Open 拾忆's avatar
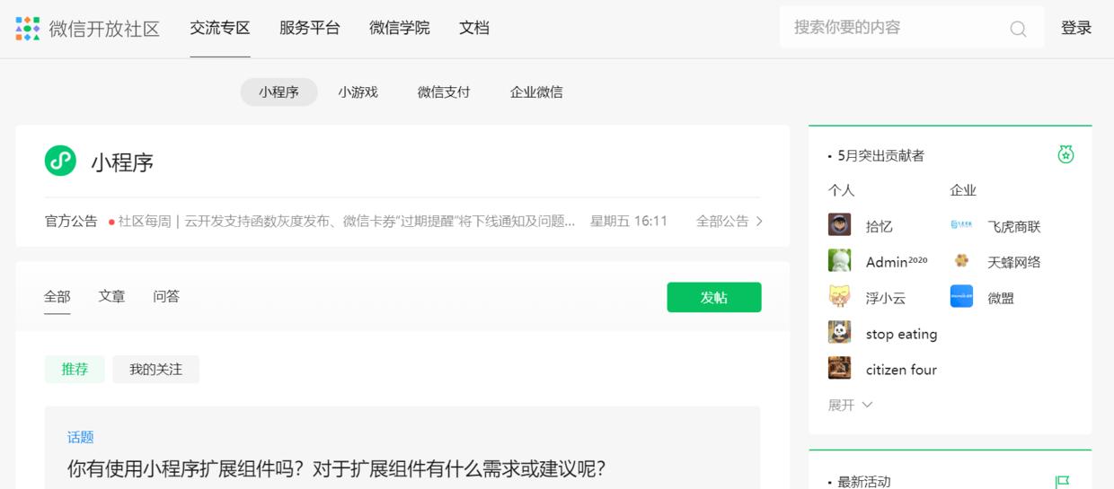This screenshot has width=1114, height=489. tap(839, 225)
